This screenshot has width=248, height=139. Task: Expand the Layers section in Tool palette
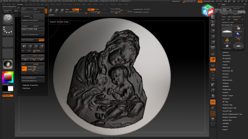tap(225, 65)
